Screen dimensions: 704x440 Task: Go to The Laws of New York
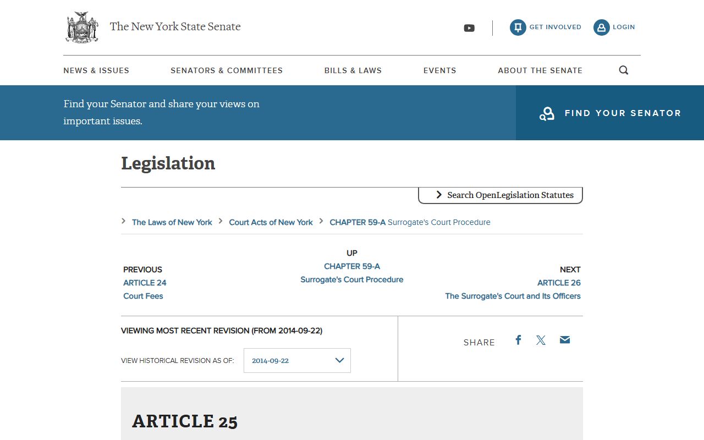pyautogui.click(x=172, y=222)
